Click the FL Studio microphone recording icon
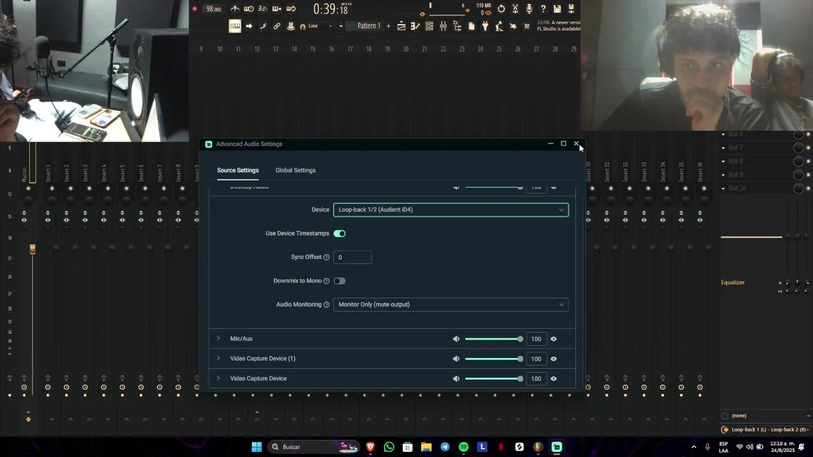Image resolution: width=813 pixels, height=457 pixels. pos(529,9)
